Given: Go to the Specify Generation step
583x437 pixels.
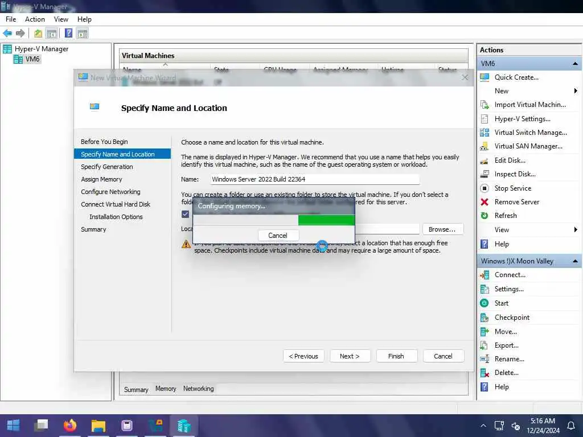Looking at the screenshot, I should pyautogui.click(x=107, y=167).
